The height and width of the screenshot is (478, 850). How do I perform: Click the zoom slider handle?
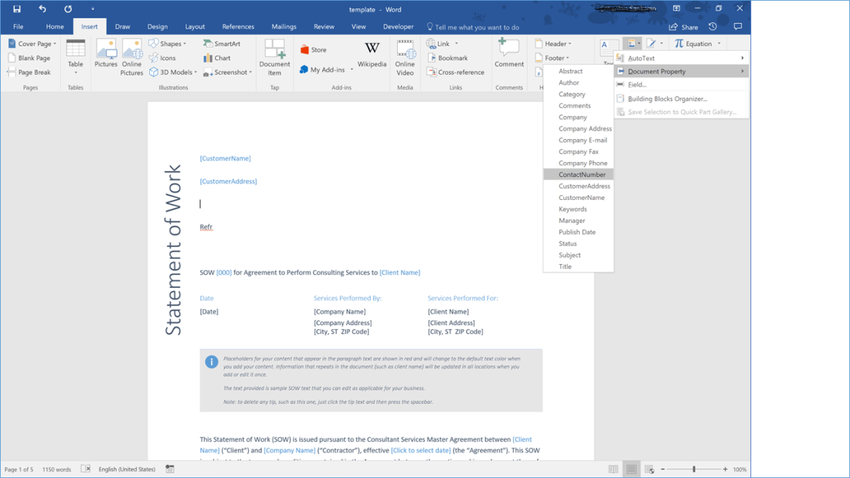[694, 470]
